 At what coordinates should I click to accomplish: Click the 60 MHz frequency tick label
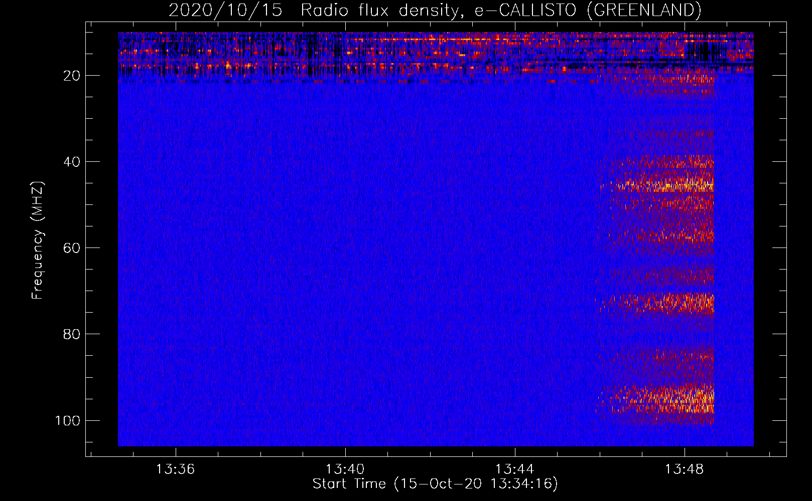coord(72,248)
